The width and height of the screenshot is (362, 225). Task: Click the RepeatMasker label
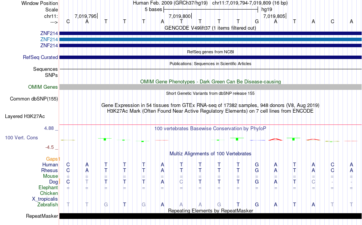point(42,216)
